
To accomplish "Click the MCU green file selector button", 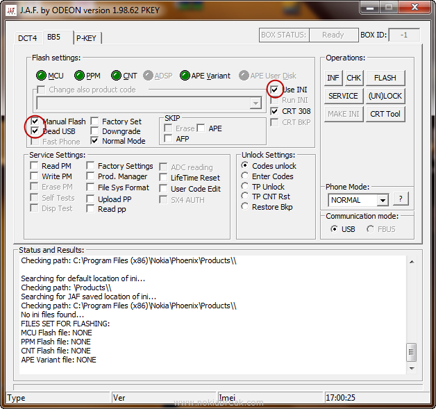I will (41, 76).
